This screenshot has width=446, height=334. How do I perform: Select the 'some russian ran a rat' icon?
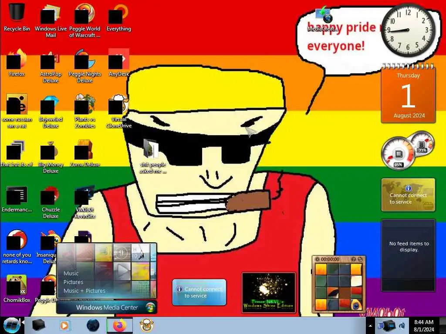17,111
